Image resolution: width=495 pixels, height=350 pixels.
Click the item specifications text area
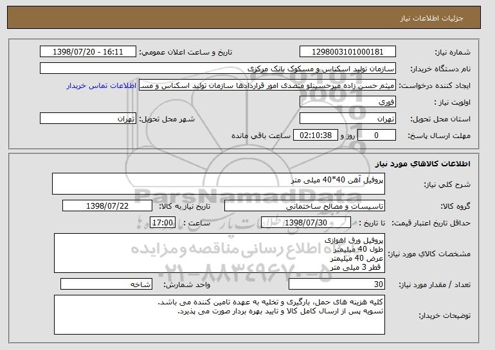pyautogui.click(x=219, y=253)
